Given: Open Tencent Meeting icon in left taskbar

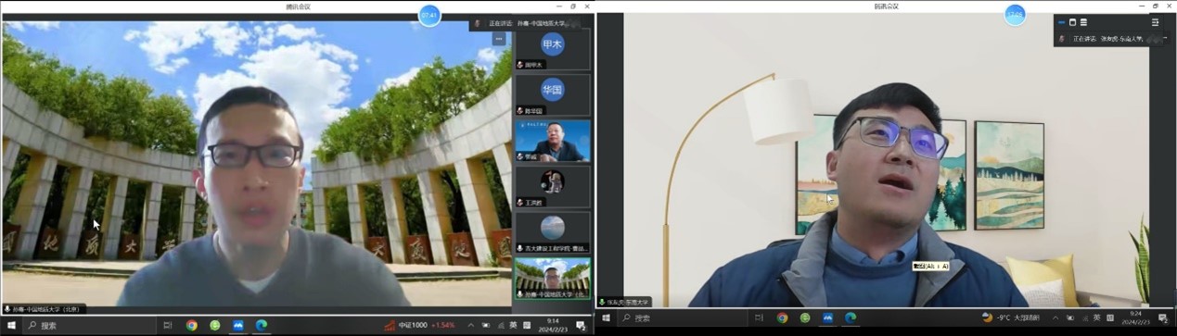Looking at the screenshot, I should click(237, 326).
